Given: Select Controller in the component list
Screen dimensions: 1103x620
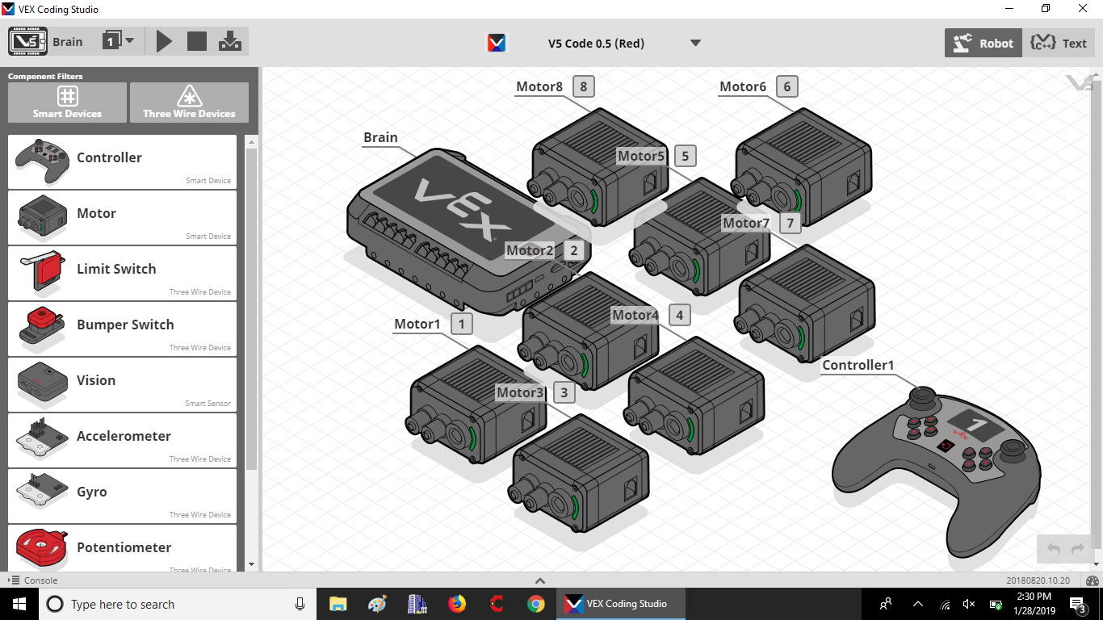Looking at the screenshot, I should point(122,161).
